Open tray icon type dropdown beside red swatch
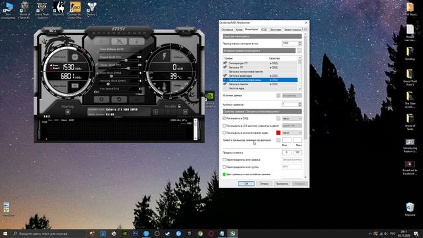Screen dimensions: 423x238 (292, 133)
